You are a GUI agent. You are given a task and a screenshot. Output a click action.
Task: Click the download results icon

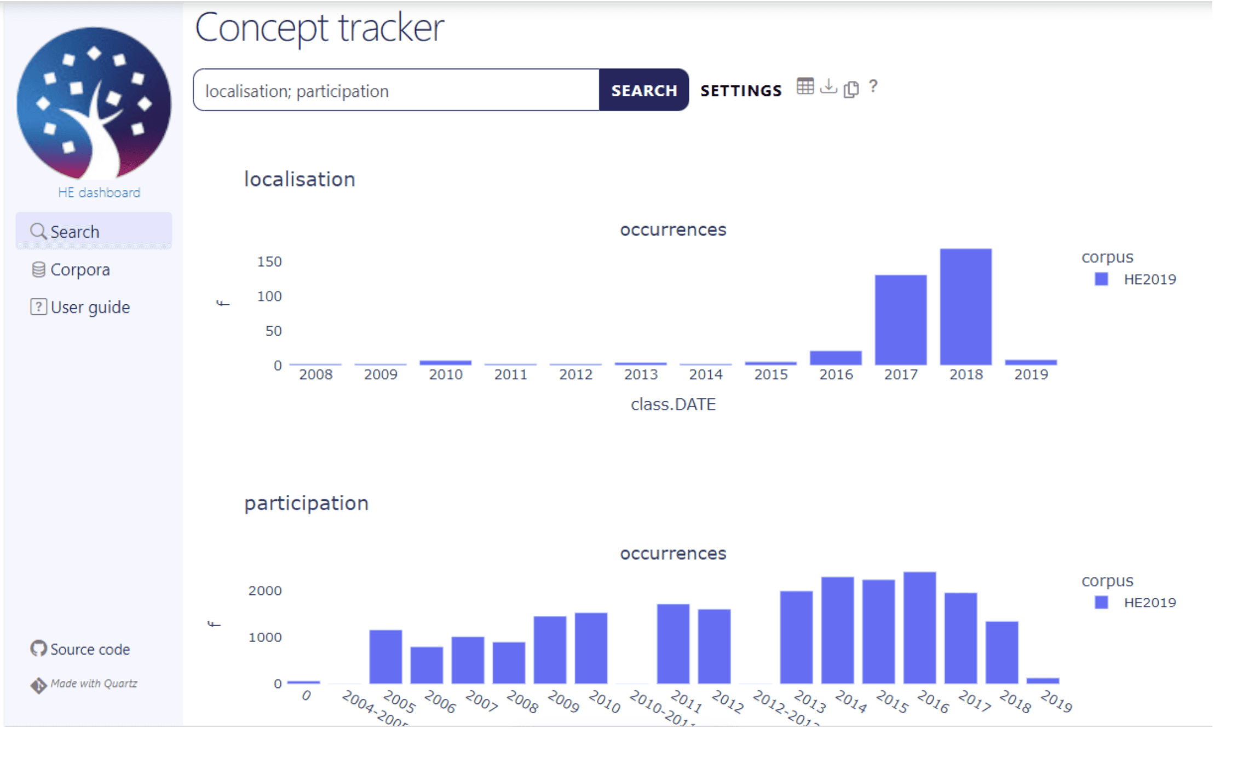(x=828, y=86)
